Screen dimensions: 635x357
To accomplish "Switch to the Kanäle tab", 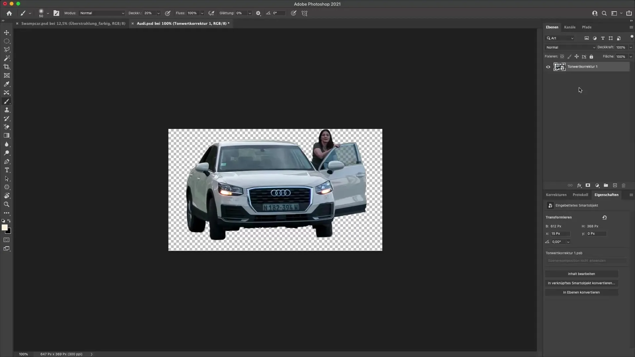I will (x=570, y=27).
